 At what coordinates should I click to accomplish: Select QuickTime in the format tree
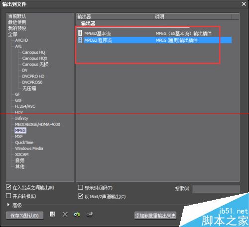(x=24, y=143)
